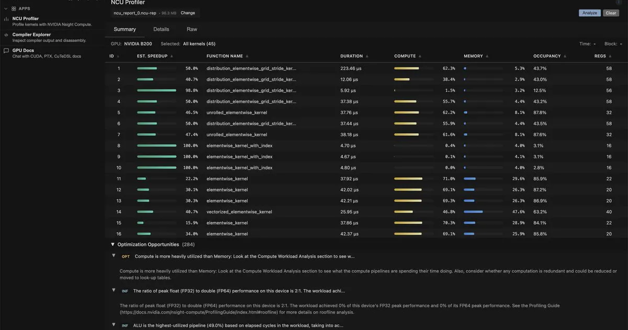This screenshot has width=628, height=330.
Task: Collapse the APPS sidebar section chevron
Action: 6,8
